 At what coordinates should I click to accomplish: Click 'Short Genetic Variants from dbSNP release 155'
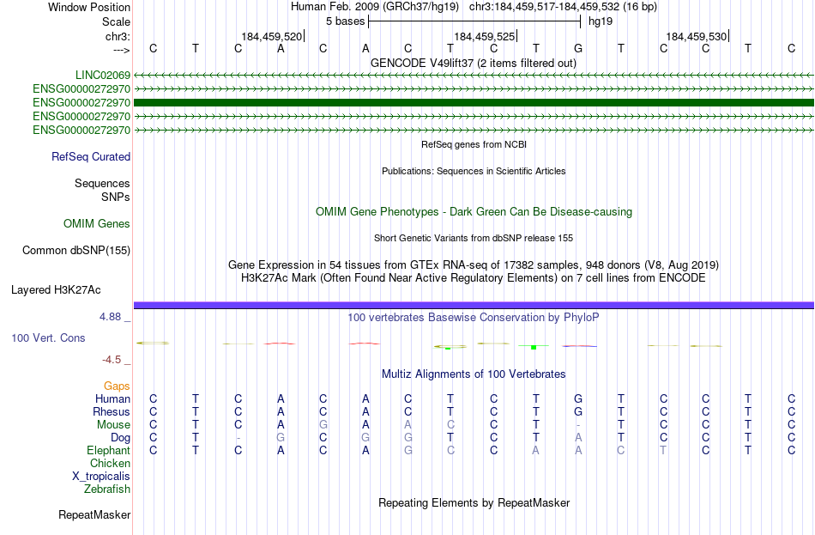(474, 239)
